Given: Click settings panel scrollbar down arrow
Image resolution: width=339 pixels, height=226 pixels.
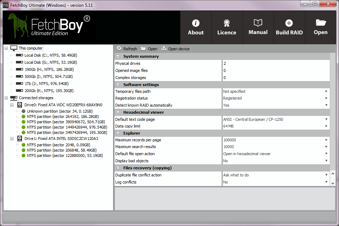Looking at the screenshot, I should click(333, 183).
